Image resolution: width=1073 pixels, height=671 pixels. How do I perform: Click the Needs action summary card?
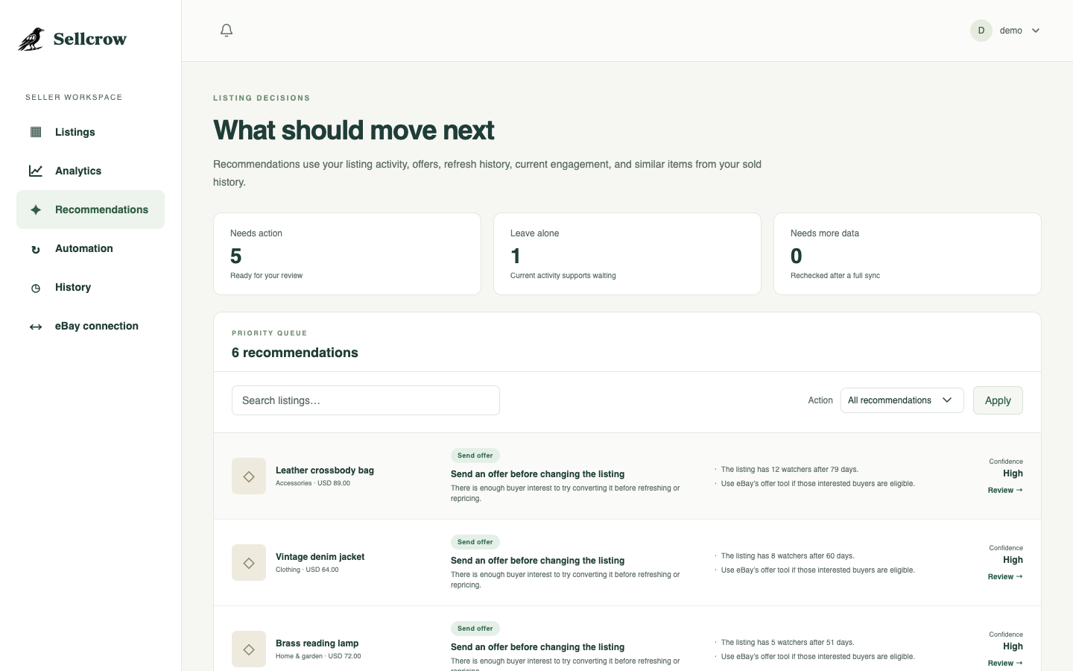click(x=347, y=254)
